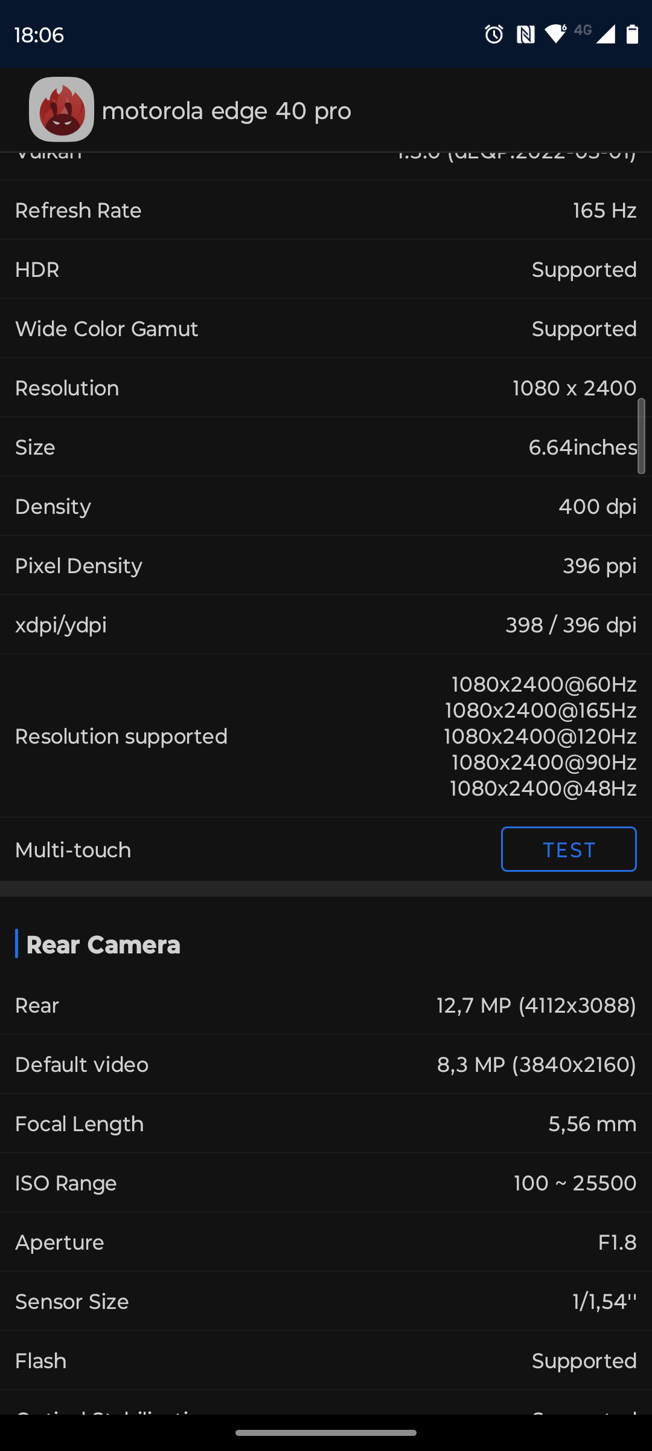Tap the Wide Color Gamut row
Viewport: 652px width, 1451px height.
pos(326,329)
